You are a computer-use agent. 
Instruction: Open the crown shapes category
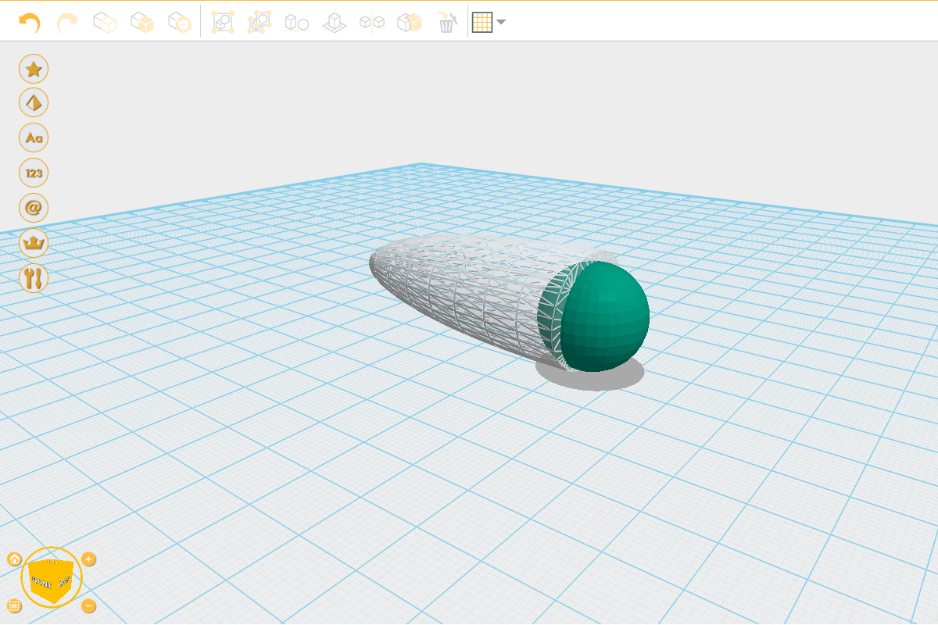pyautogui.click(x=34, y=243)
